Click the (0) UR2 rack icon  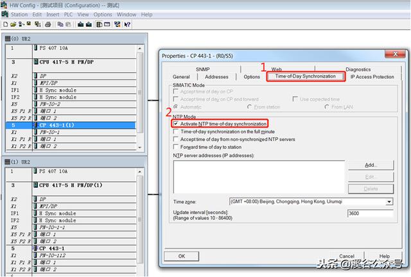pos(8,38)
